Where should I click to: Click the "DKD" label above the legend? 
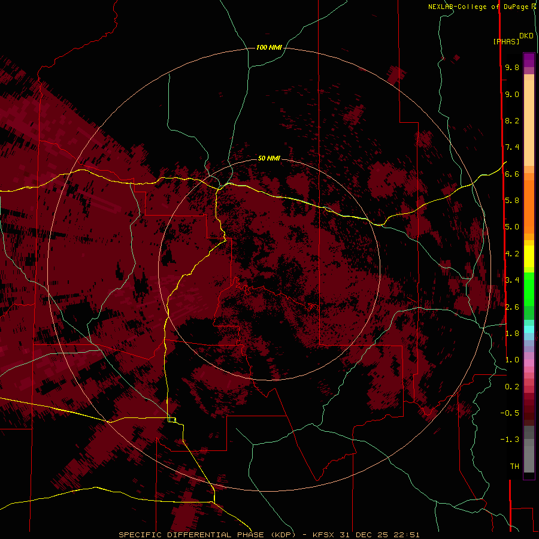tap(526, 36)
